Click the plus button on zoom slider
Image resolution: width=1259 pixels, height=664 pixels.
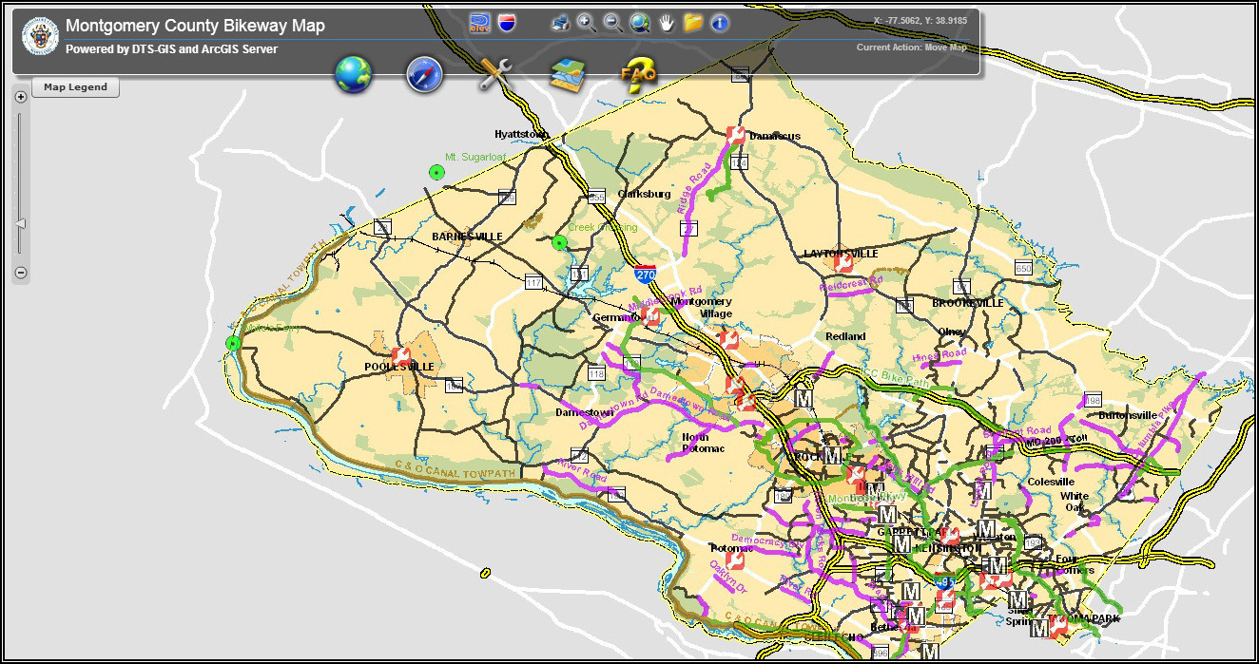21,97
